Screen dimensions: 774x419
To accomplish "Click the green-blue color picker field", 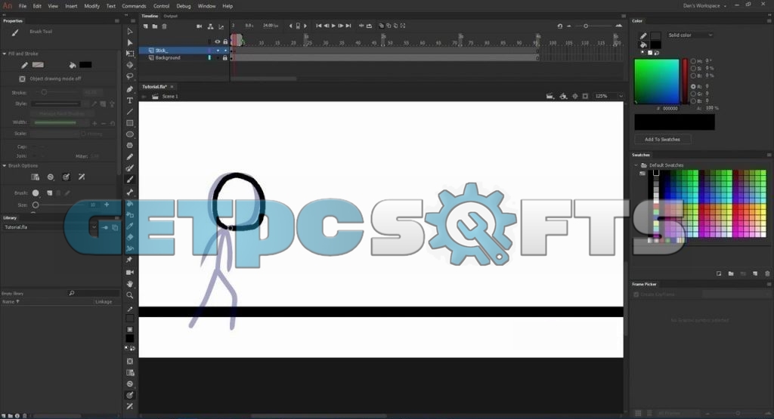I will 657,82.
